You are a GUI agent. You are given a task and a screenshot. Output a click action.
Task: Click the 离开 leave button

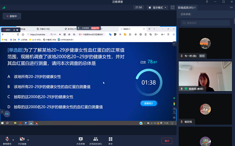(x=167, y=141)
